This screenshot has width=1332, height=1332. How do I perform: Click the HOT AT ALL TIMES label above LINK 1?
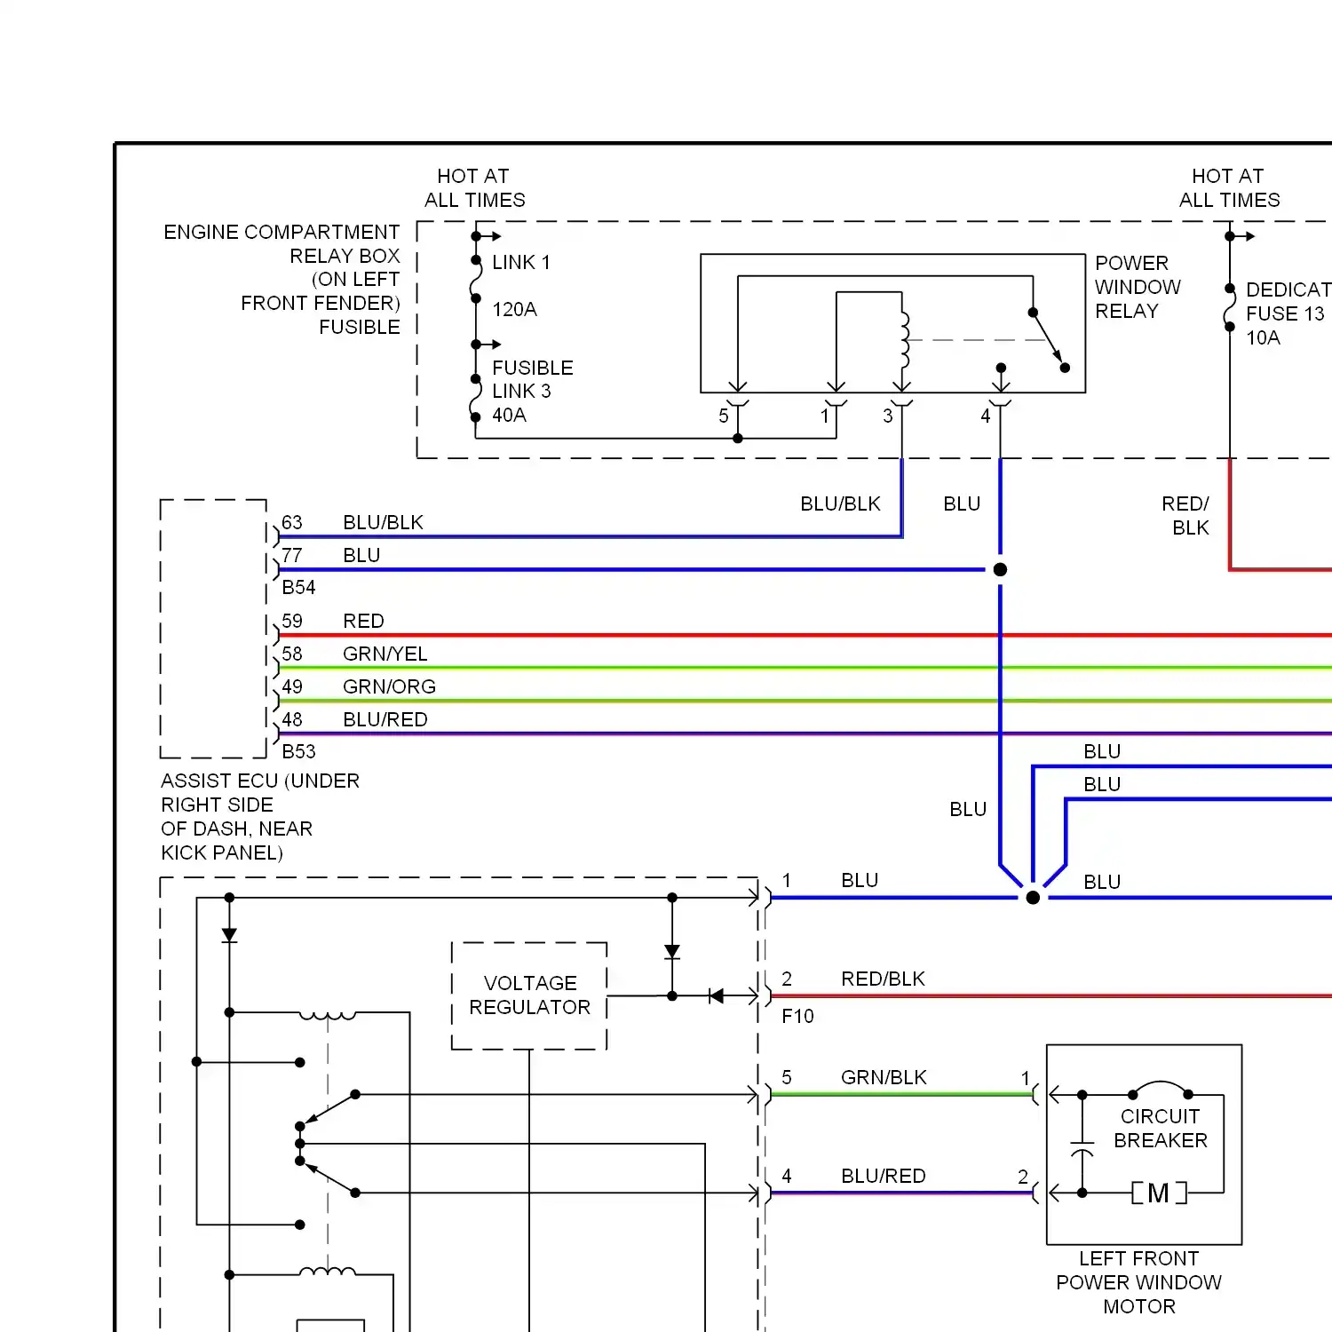(x=474, y=187)
